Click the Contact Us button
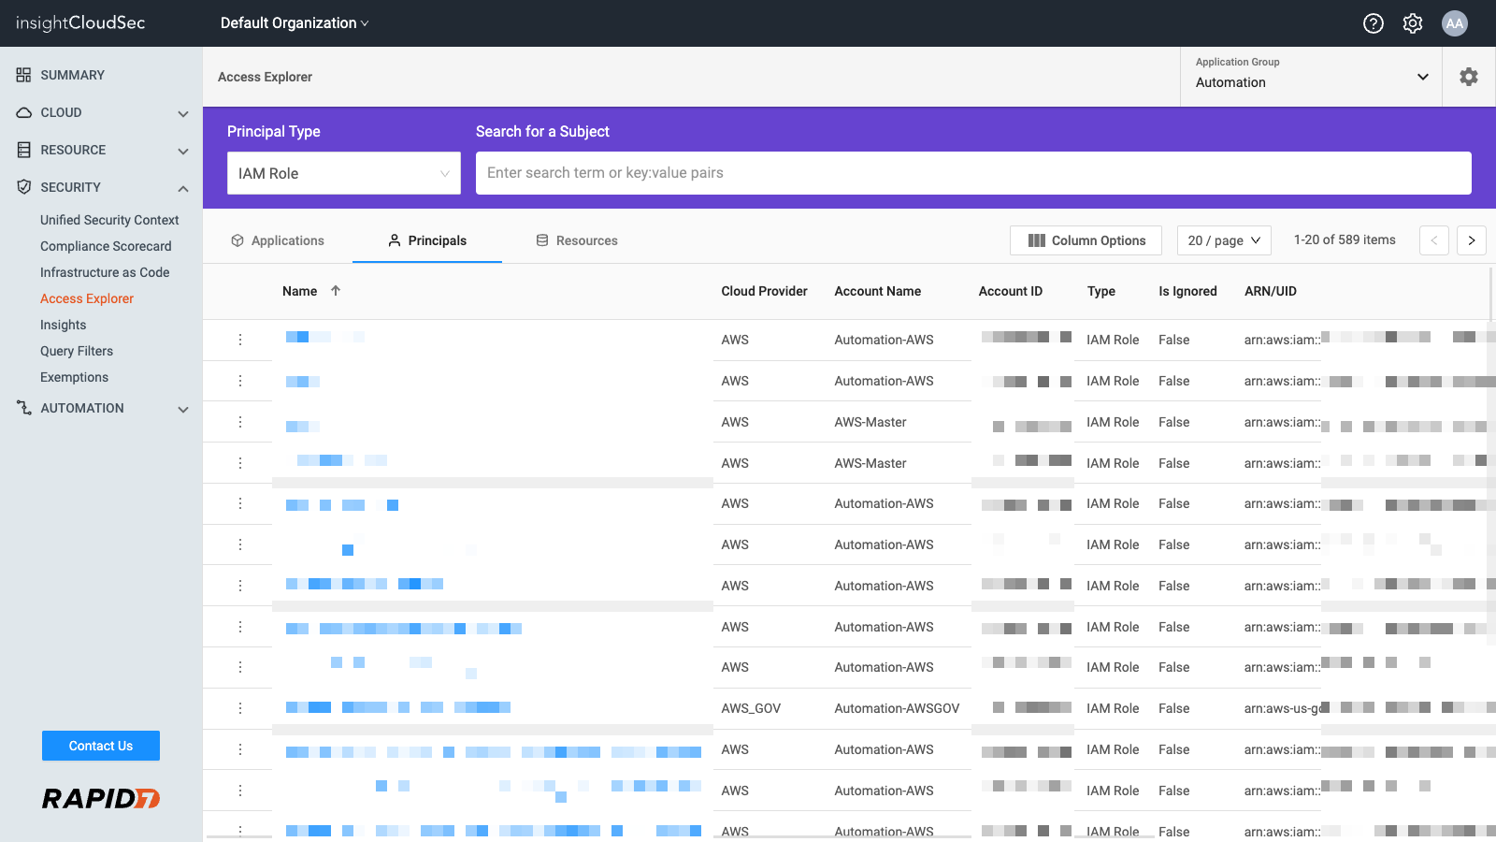 pos(101,746)
